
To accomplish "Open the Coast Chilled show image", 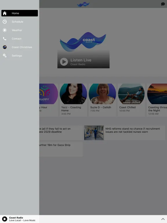I will pos(131,94).
